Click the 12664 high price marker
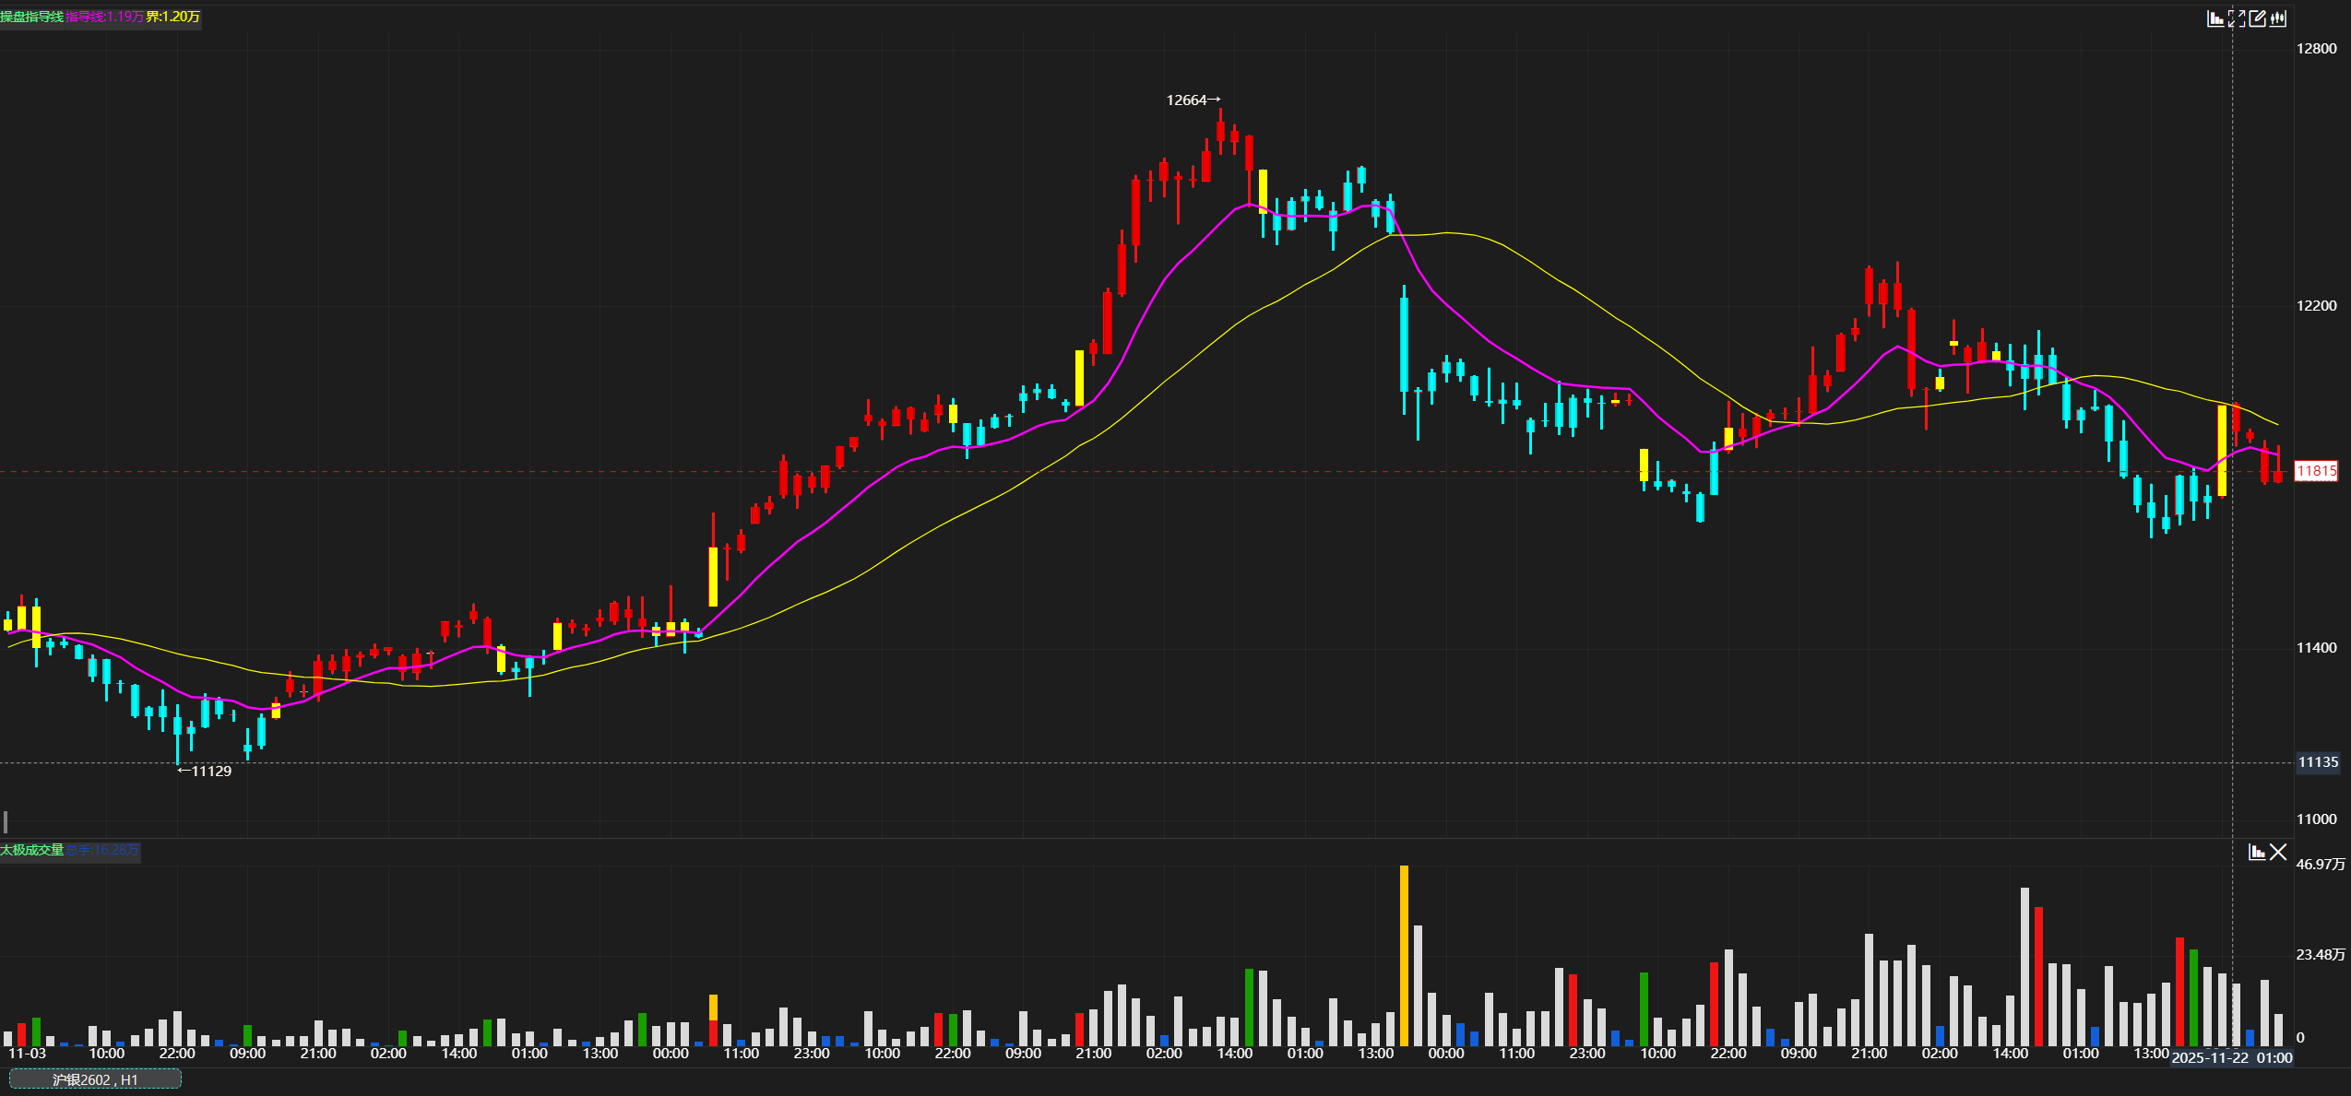2351x1096 pixels. pyautogui.click(x=1192, y=100)
